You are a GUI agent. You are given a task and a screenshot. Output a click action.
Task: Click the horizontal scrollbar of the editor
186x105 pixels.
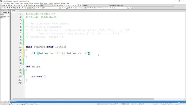click(83, 99)
